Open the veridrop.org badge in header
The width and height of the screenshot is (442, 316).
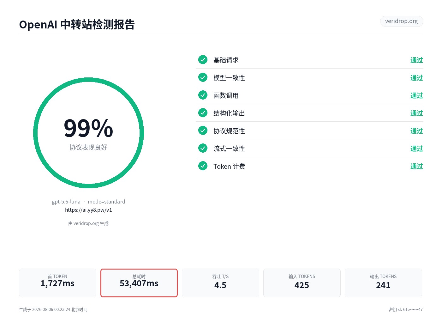pos(401,21)
